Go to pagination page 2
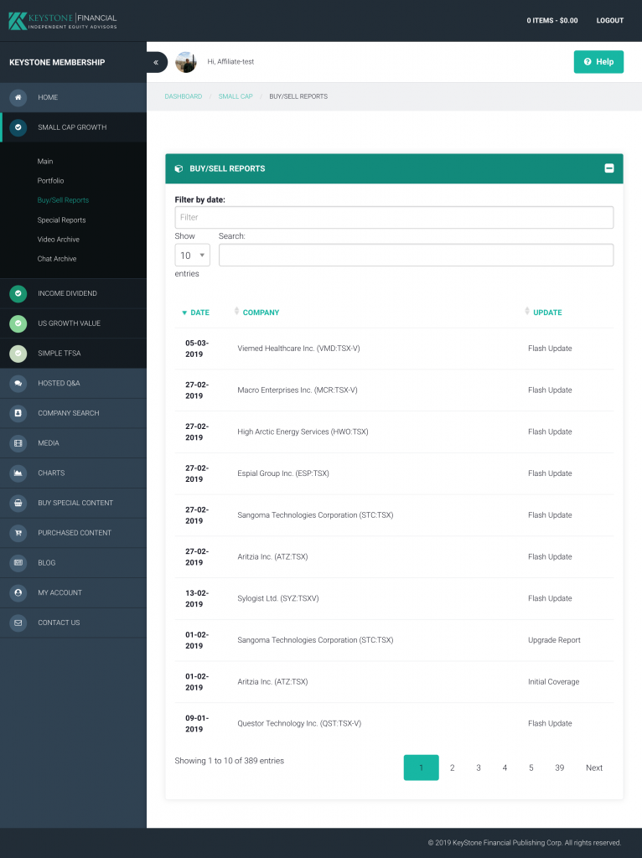 coord(452,768)
